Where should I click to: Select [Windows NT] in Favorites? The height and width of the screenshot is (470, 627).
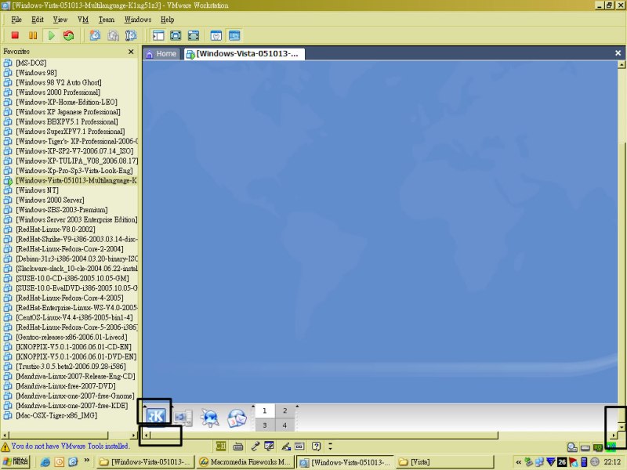[x=37, y=190]
